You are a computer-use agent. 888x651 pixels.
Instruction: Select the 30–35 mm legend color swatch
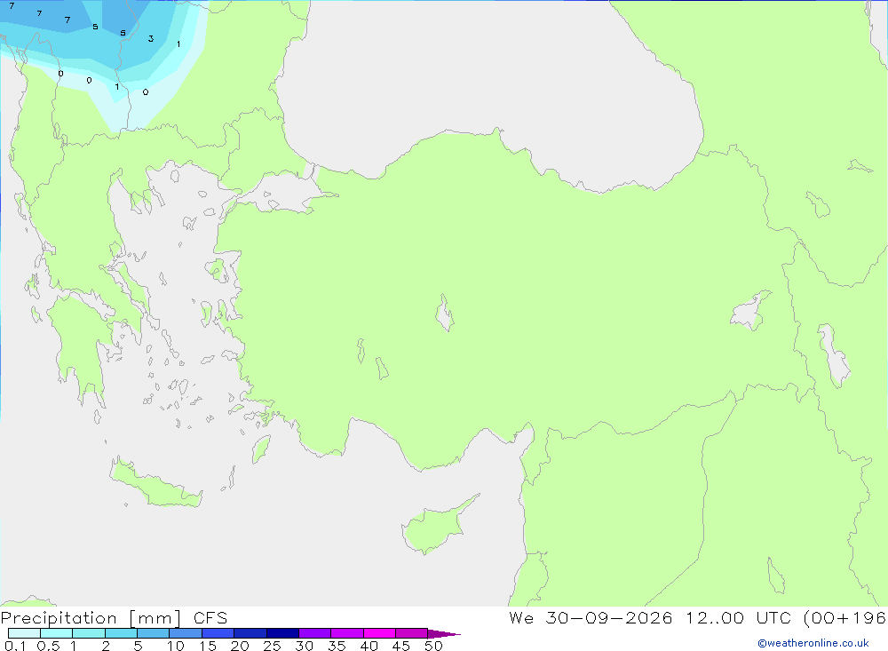tap(314, 633)
